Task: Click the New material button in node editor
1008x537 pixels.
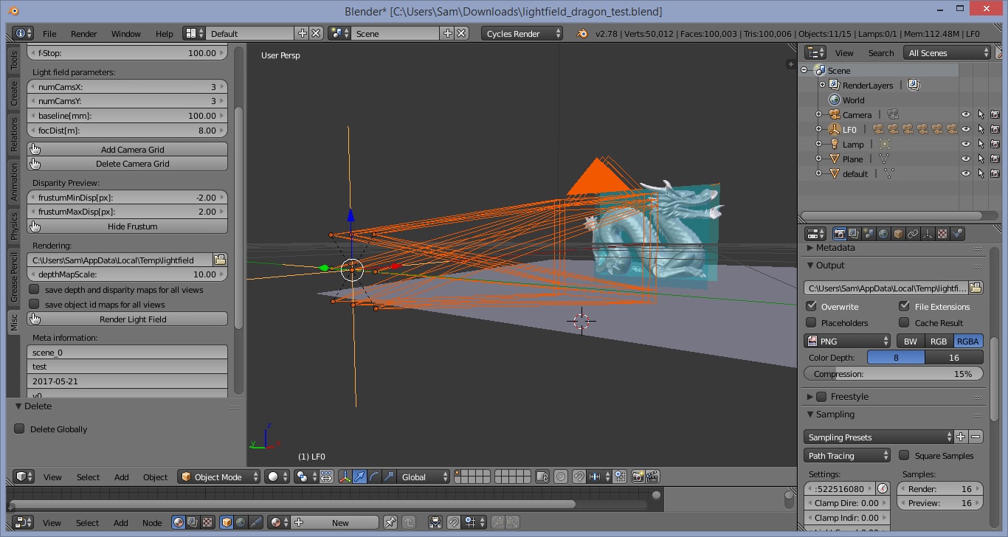Action: pyautogui.click(x=333, y=522)
